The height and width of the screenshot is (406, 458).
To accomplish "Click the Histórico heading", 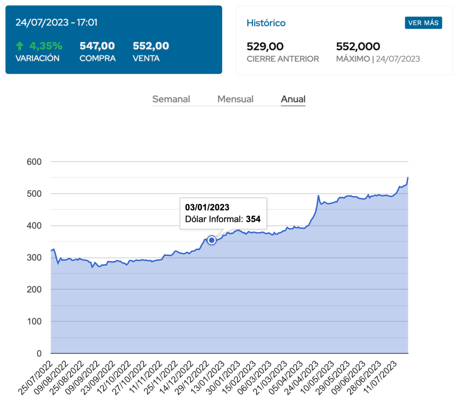I will [266, 23].
